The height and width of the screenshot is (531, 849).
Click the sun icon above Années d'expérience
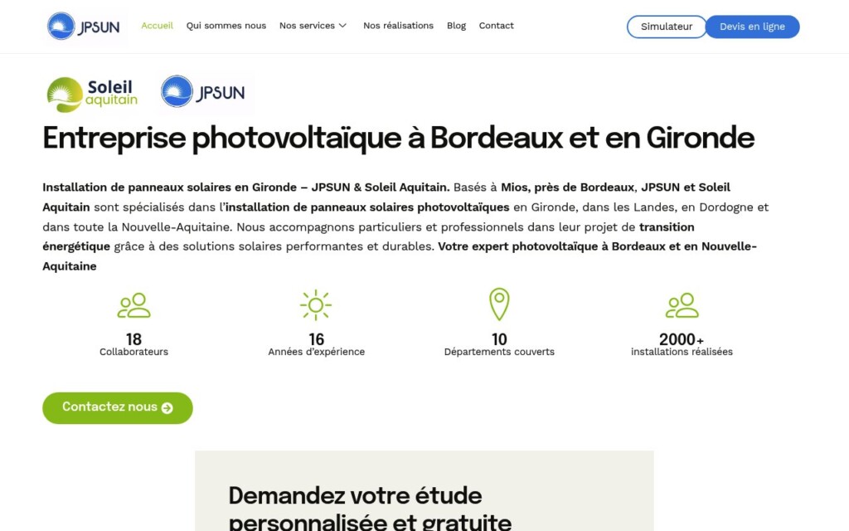tap(316, 305)
